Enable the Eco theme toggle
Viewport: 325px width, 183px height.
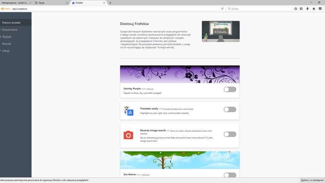[x=230, y=175]
